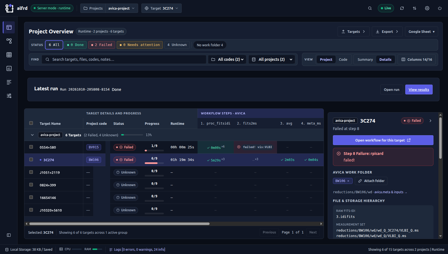Click the details panel vertical scrollbar
448x254 pixels.
coord(440,138)
